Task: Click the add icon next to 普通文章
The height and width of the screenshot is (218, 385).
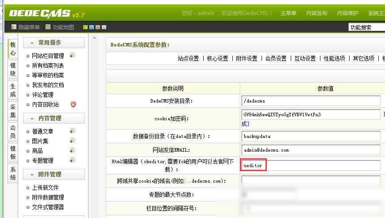Action: pyautogui.click(x=72, y=131)
